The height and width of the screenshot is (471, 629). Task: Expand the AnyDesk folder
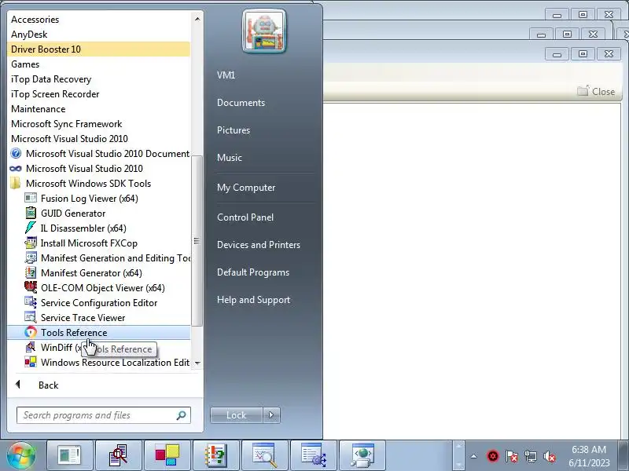click(99, 34)
